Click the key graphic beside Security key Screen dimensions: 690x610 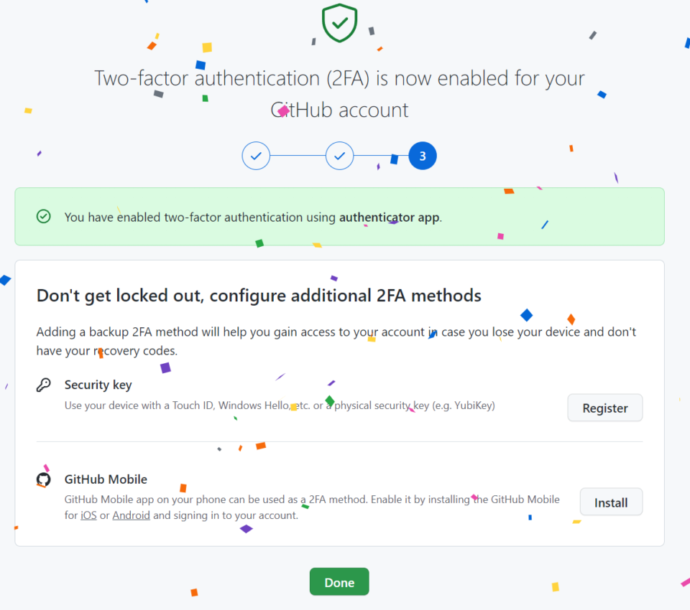[43, 384]
